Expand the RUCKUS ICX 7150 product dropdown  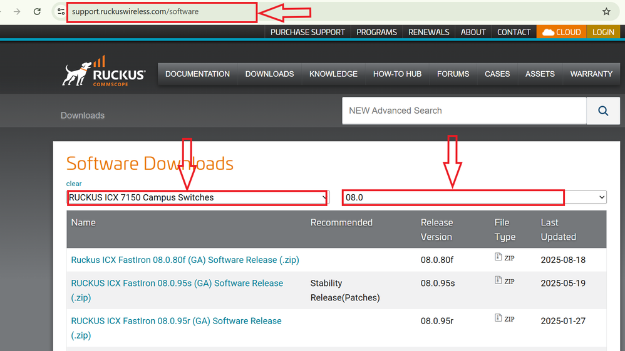point(197,197)
